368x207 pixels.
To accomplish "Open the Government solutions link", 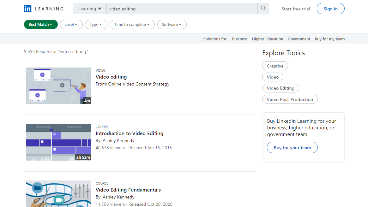I will point(299,39).
